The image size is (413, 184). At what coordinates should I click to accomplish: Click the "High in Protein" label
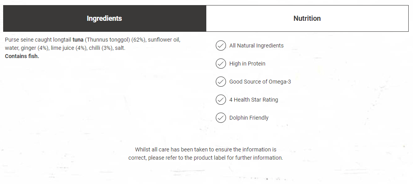[247, 64]
